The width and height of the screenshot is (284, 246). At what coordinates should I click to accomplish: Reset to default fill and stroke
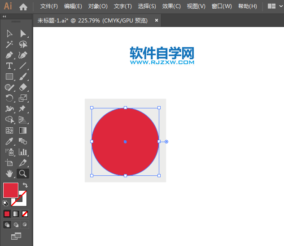tap(5, 203)
